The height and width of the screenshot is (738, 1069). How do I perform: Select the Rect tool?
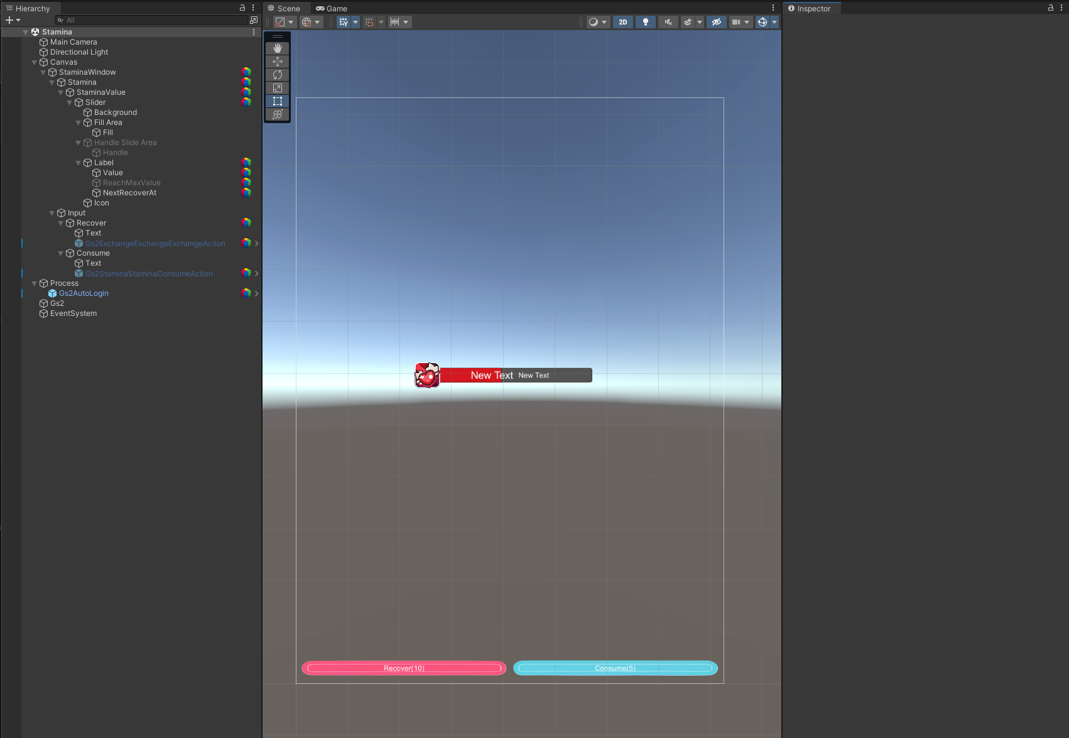[x=278, y=101]
